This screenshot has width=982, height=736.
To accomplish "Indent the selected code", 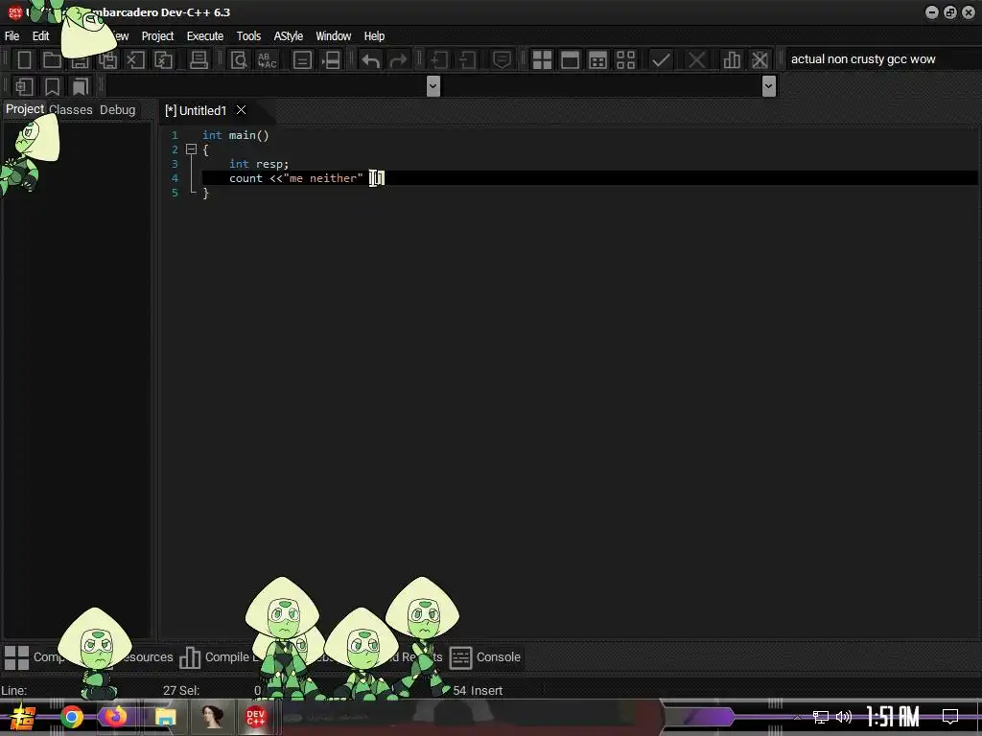I will (x=439, y=60).
